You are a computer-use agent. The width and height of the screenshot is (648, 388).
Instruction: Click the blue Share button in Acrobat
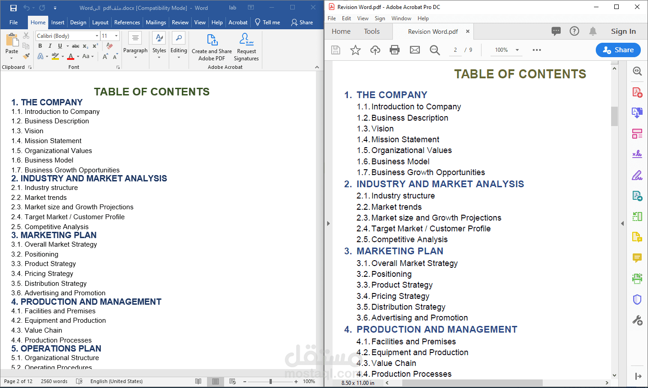tap(618, 50)
